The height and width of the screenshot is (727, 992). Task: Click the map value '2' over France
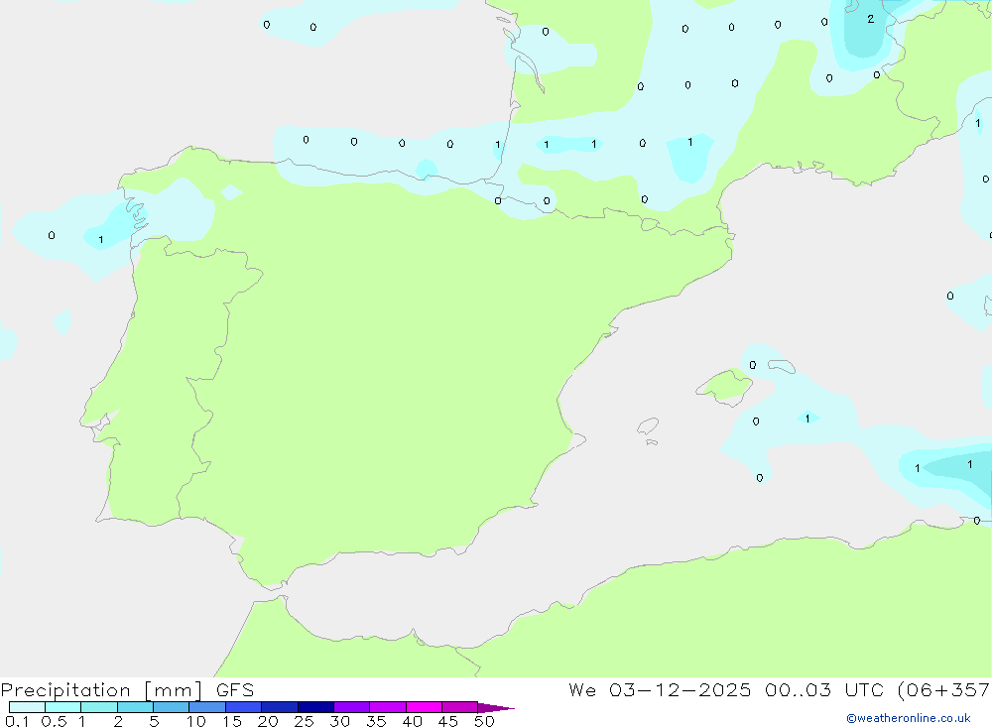(x=871, y=19)
